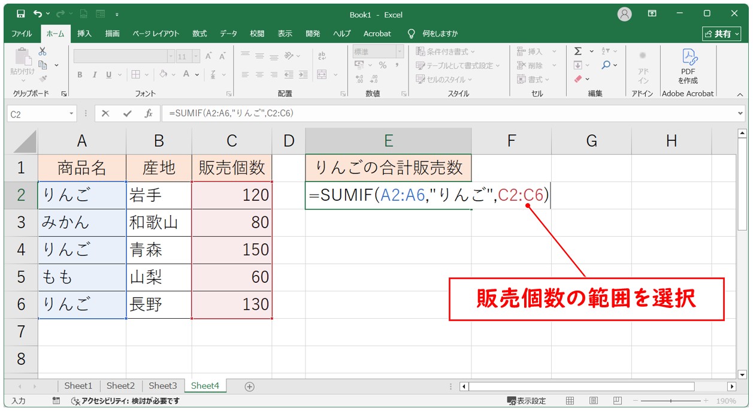This screenshot has width=753, height=411.
Task: Collapse the ribbon
Action: pos(739,94)
